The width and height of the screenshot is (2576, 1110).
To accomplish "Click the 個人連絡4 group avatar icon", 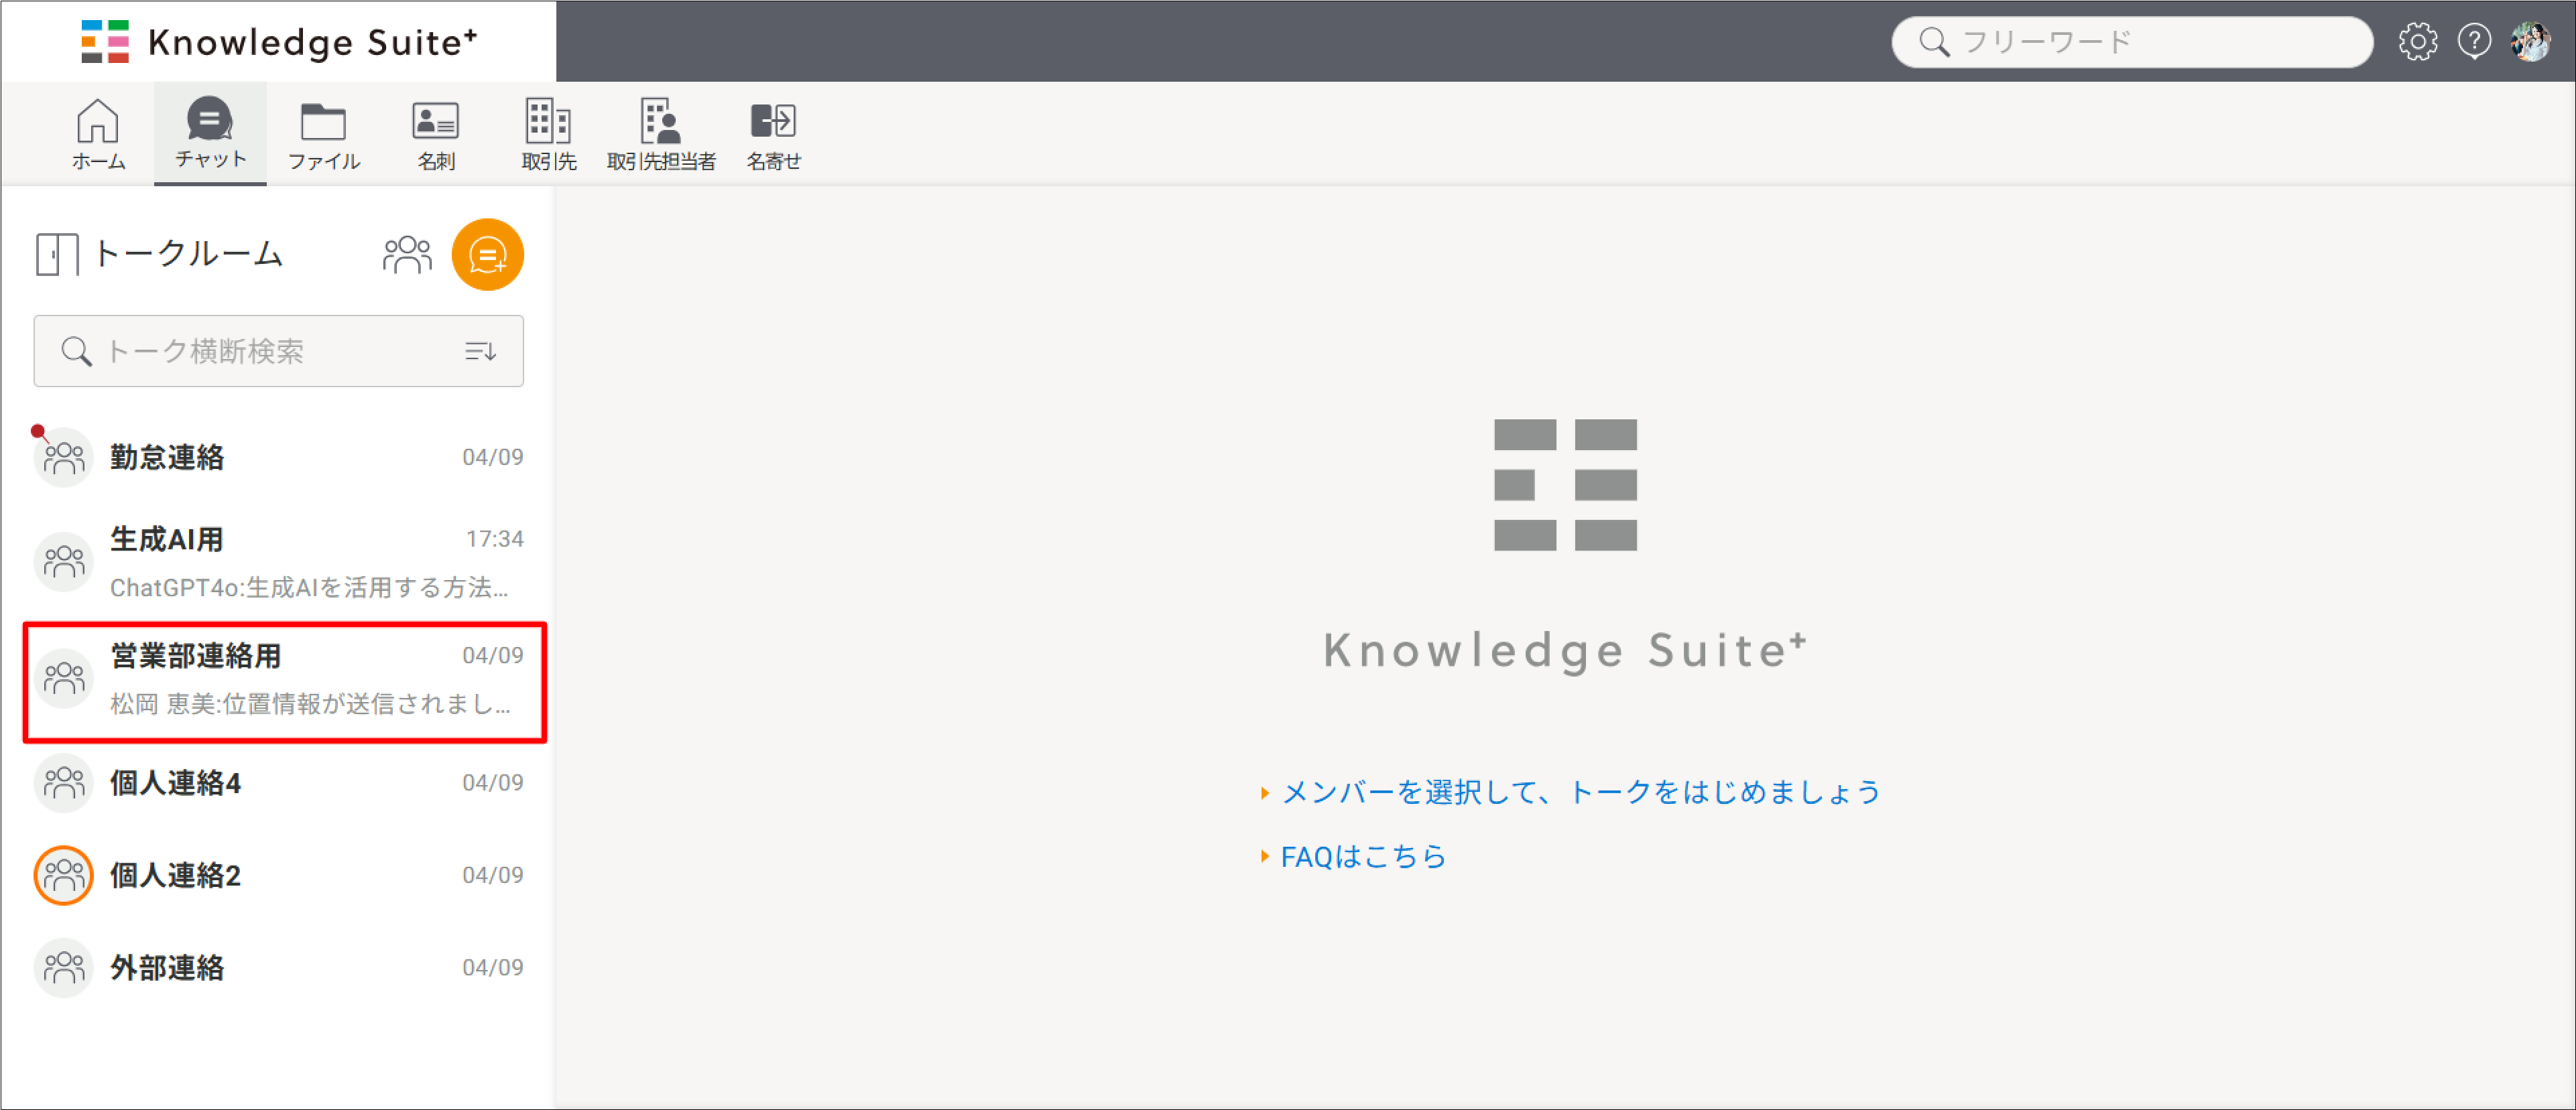I will coord(64,782).
